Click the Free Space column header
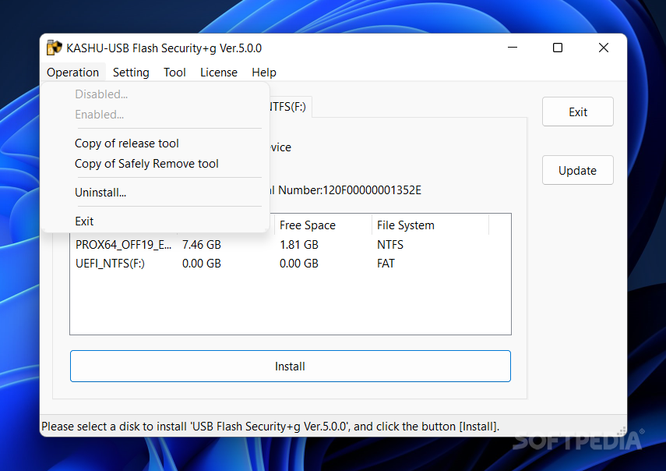 (x=322, y=225)
